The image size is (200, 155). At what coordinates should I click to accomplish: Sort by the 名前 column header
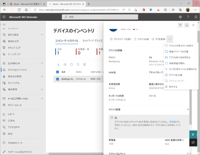point(63,72)
